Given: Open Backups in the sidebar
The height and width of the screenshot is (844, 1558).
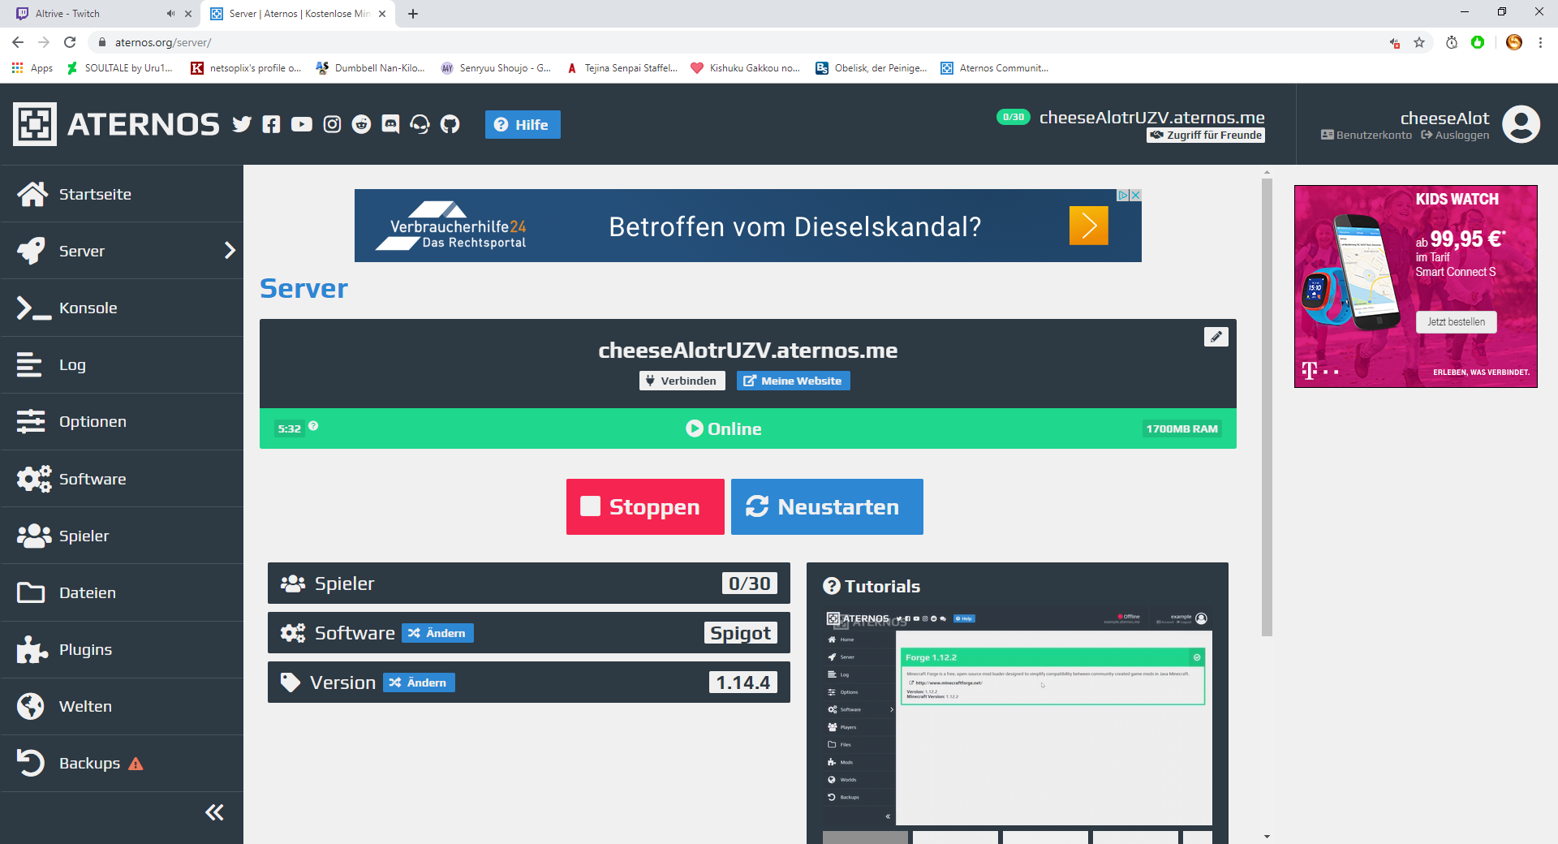Looking at the screenshot, I should 122,763.
